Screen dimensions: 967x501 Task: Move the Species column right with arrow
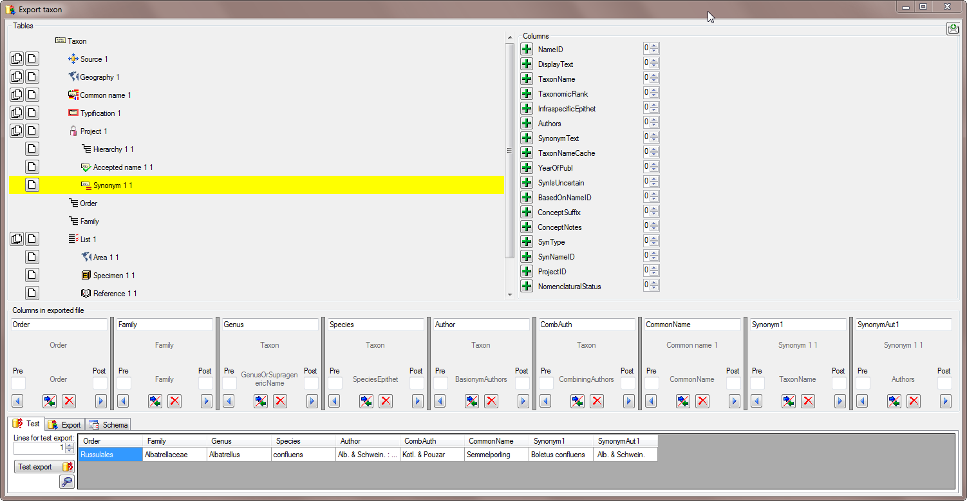418,401
